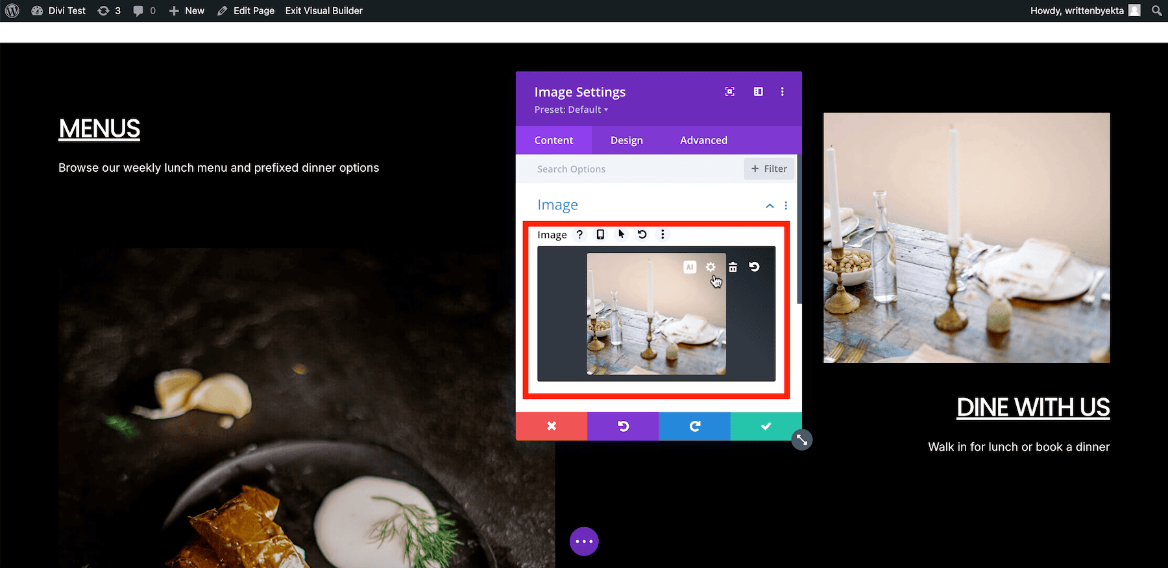Snap Image Settings modal to sidebar icon
The width and height of the screenshot is (1168, 568).
(758, 91)
